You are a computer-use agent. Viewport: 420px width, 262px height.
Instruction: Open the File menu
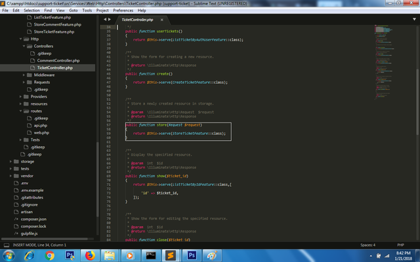point(5,10)
